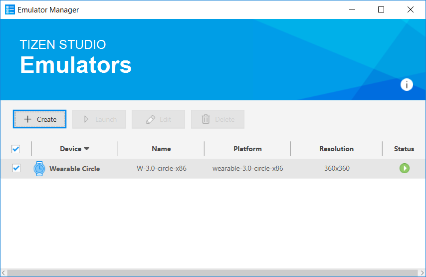This screenshot has width=426, height=277.
Task: Minimize the Emulator Manager window
Action: point(352,9)
